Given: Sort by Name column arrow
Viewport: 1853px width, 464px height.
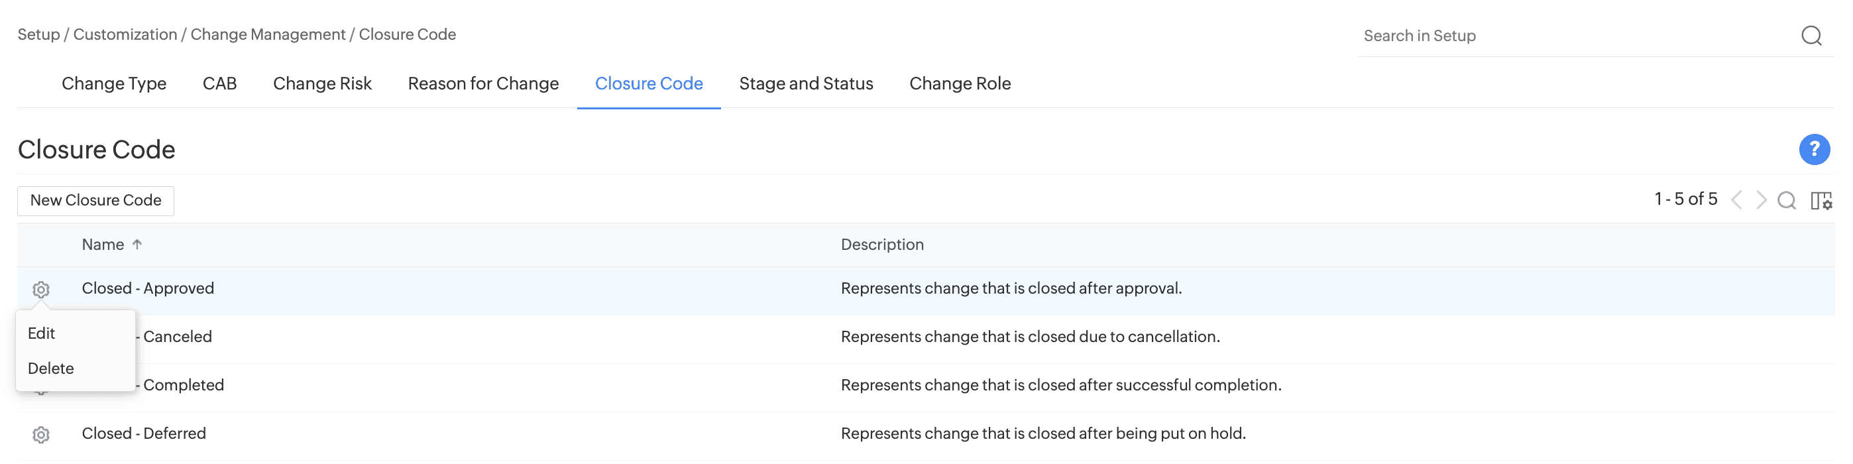Looking at the screenshot, I should pos(137,245).
